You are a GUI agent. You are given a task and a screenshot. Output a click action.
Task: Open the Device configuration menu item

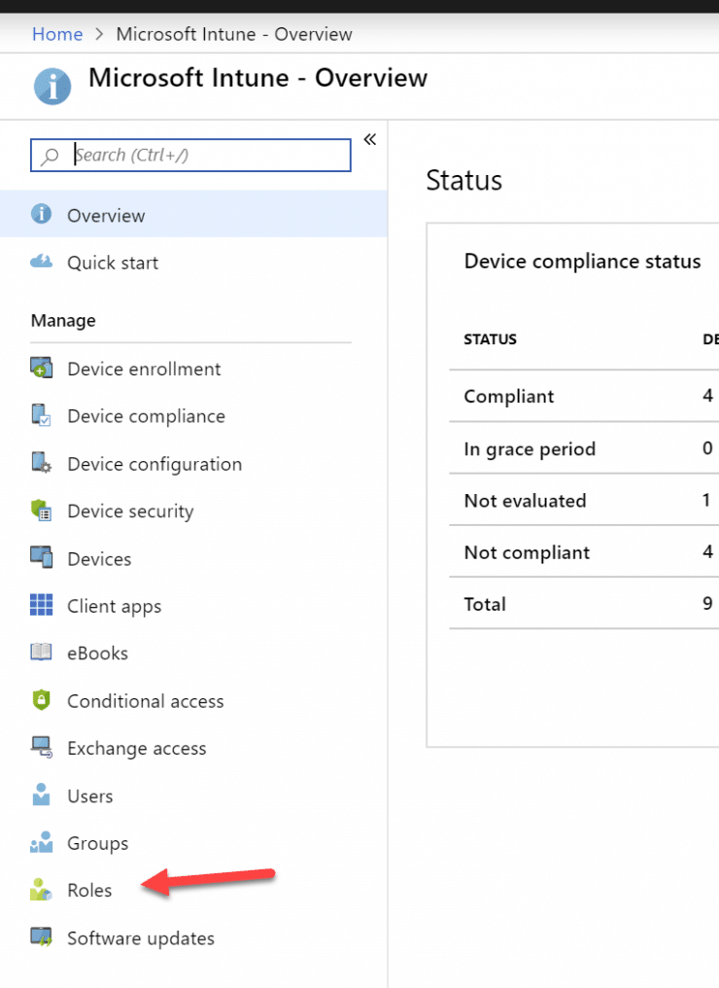154,464
